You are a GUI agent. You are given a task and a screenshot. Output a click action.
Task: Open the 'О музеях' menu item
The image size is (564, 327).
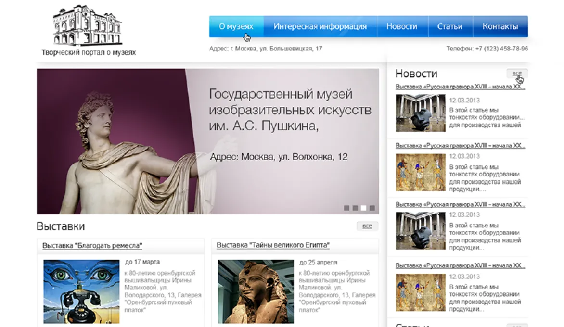(x=236, y=26)
